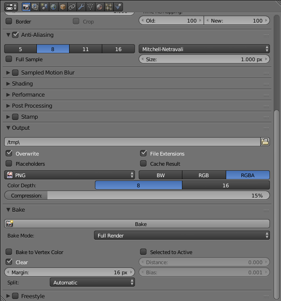This screenshot has width=281, height=301.
Task: Open the Material properties sphere tab
Action: click(x=100, y=7)
